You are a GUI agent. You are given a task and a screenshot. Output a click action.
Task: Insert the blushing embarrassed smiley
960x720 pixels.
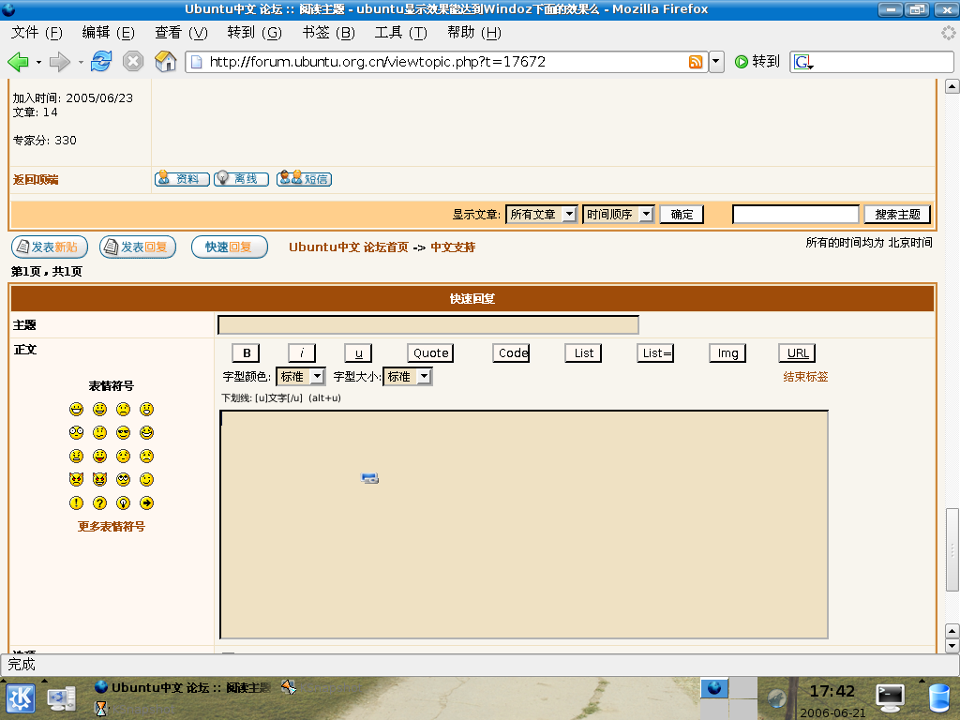point(123,457)
